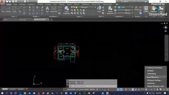This screenshot has height=95, width=169.
Task: Click the PowerPoint icon in Windows taskbar
Action: 89,93
